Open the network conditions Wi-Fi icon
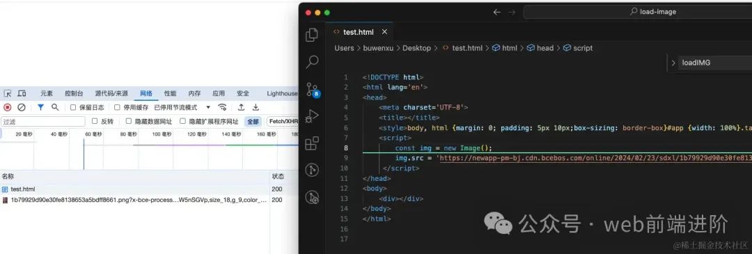The width and height of the screenshot is (752, 254). click(x=222, y=107)
